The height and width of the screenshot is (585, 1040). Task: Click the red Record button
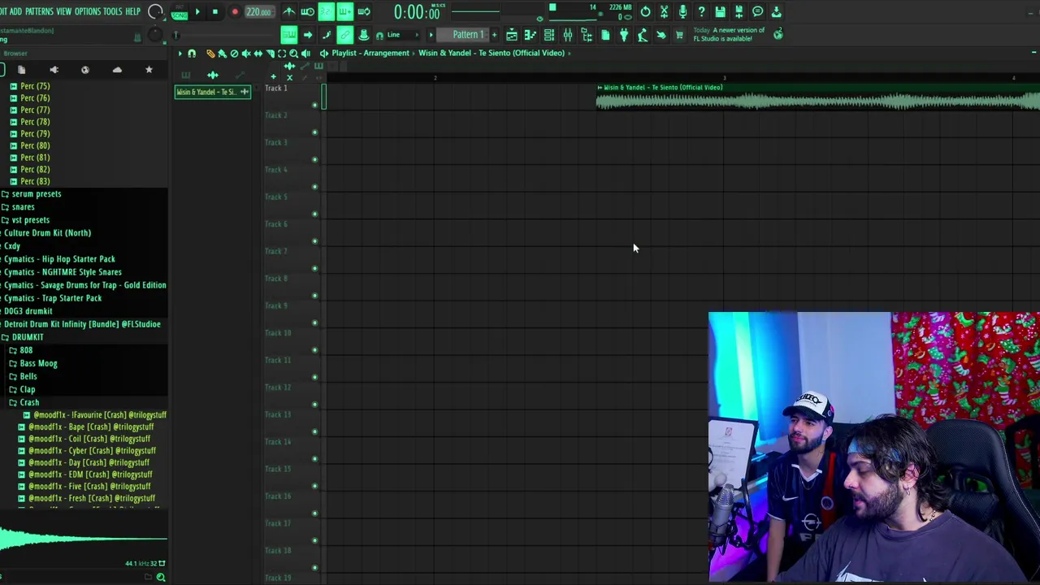coord(235,12)
